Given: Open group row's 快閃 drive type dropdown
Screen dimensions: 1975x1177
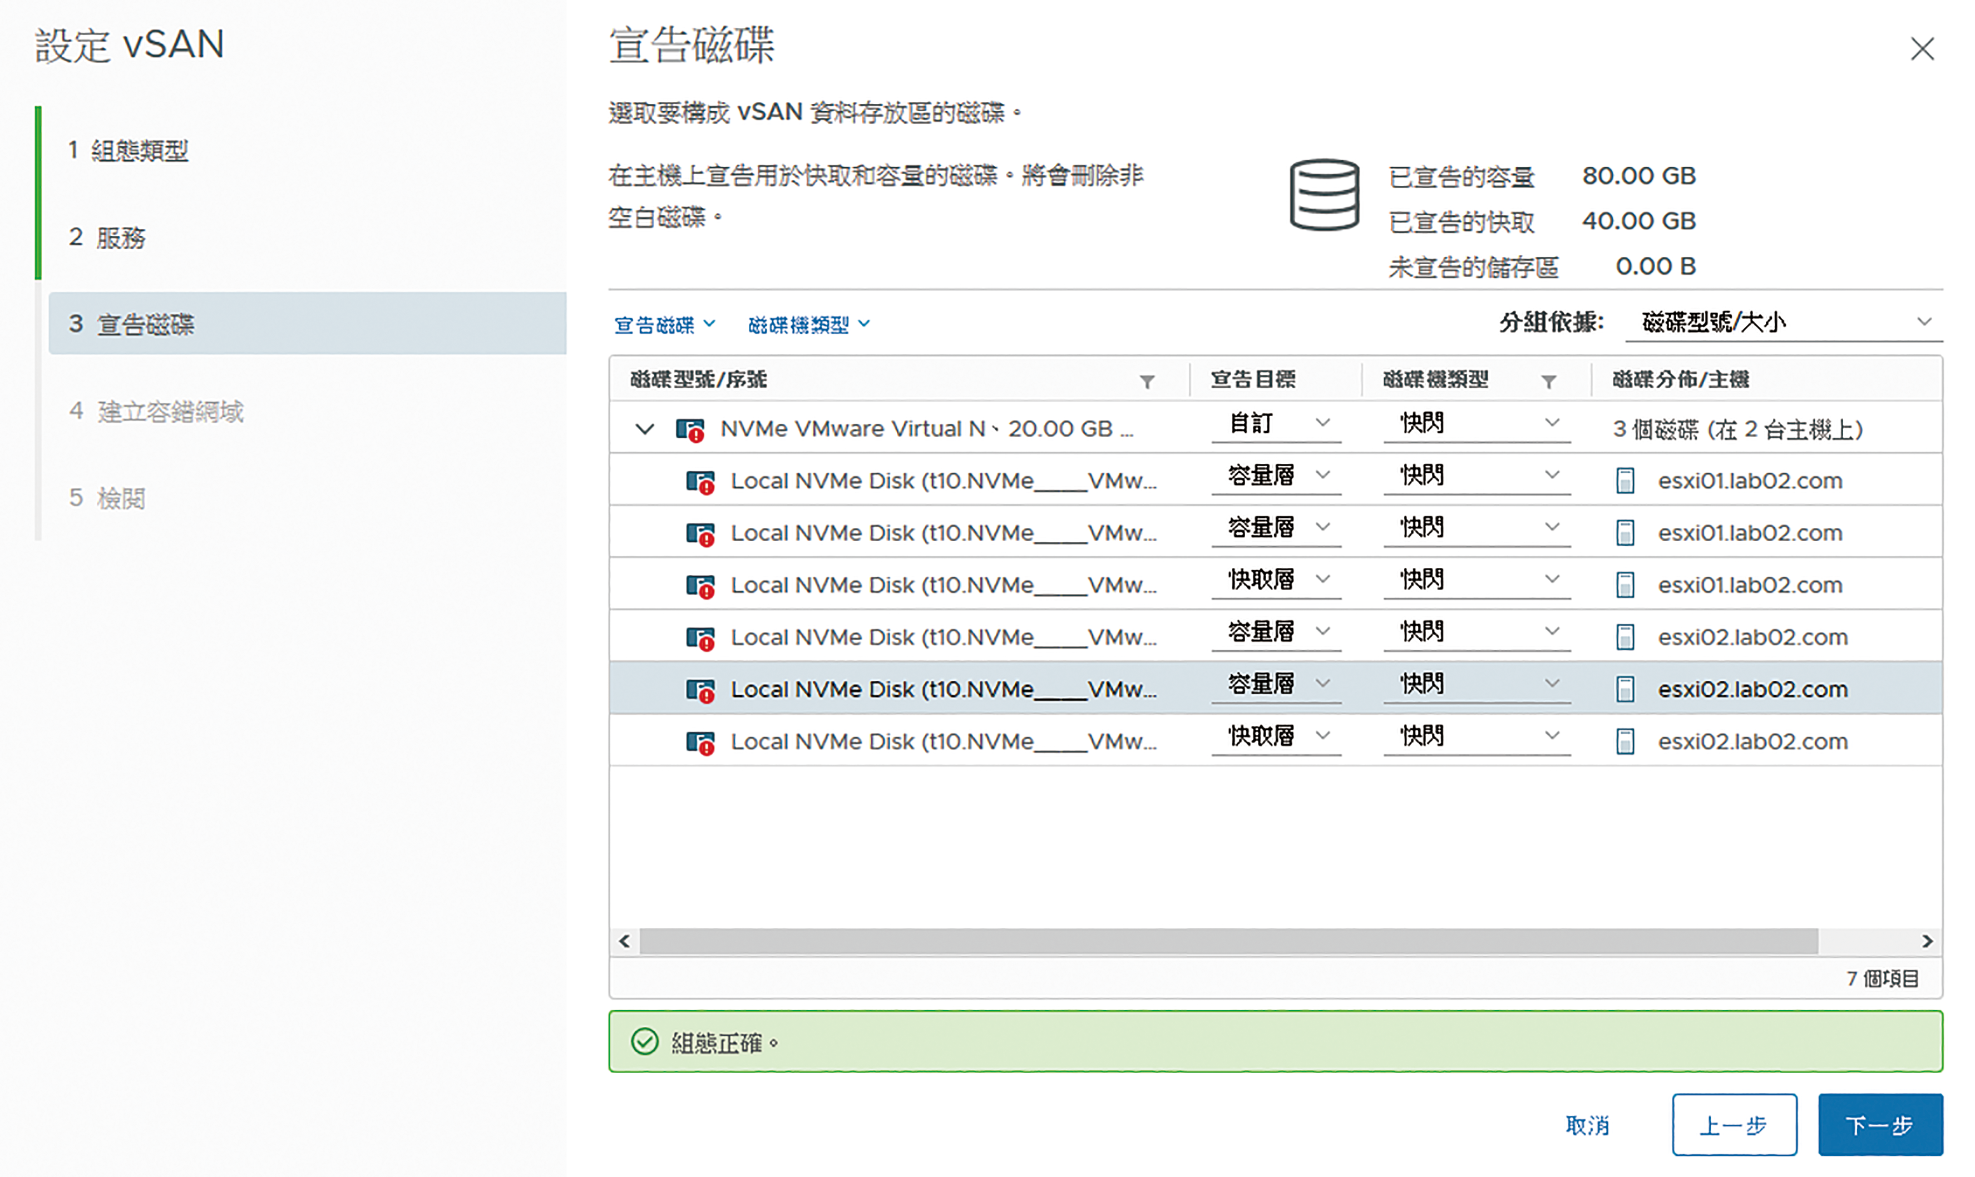Looking at the screenshot, I should pos(1477,424).
